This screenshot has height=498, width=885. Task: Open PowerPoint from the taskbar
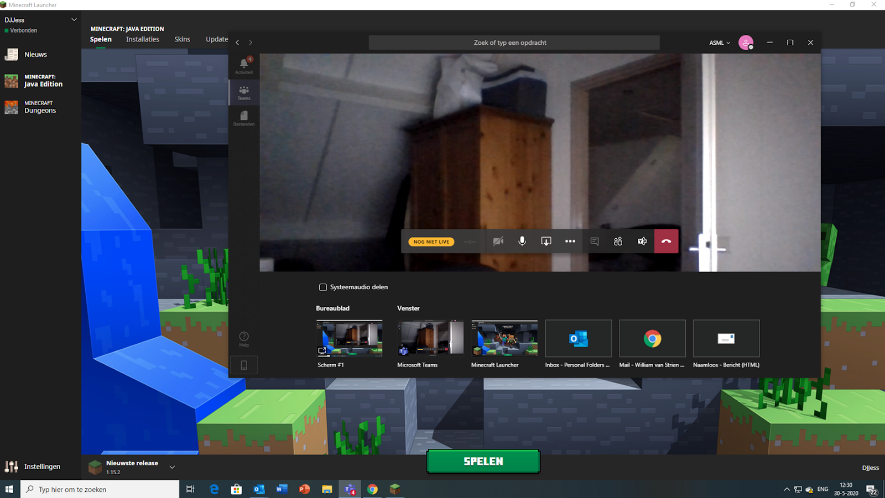[304, 489]
